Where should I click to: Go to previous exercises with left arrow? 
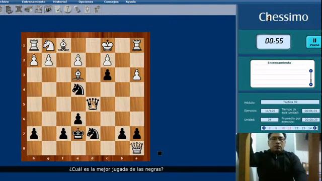264,128
